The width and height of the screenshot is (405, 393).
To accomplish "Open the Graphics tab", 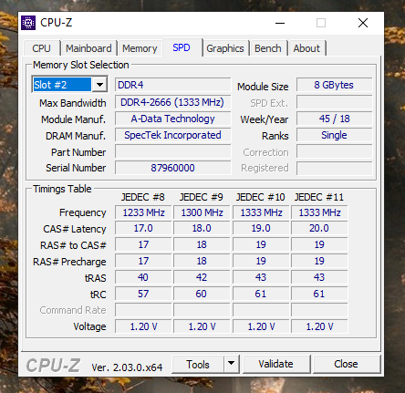I will pyautogui.click(x=225, y=48).
